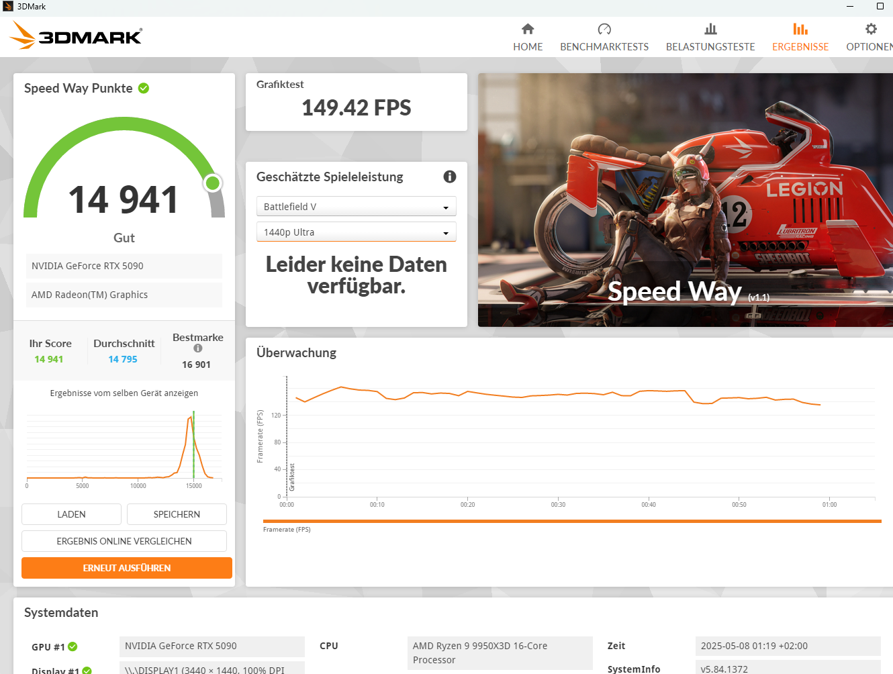The image size is (893, 674).
Task: Click green check icon beside GPU #1
Action: click(x=73, y=646)
